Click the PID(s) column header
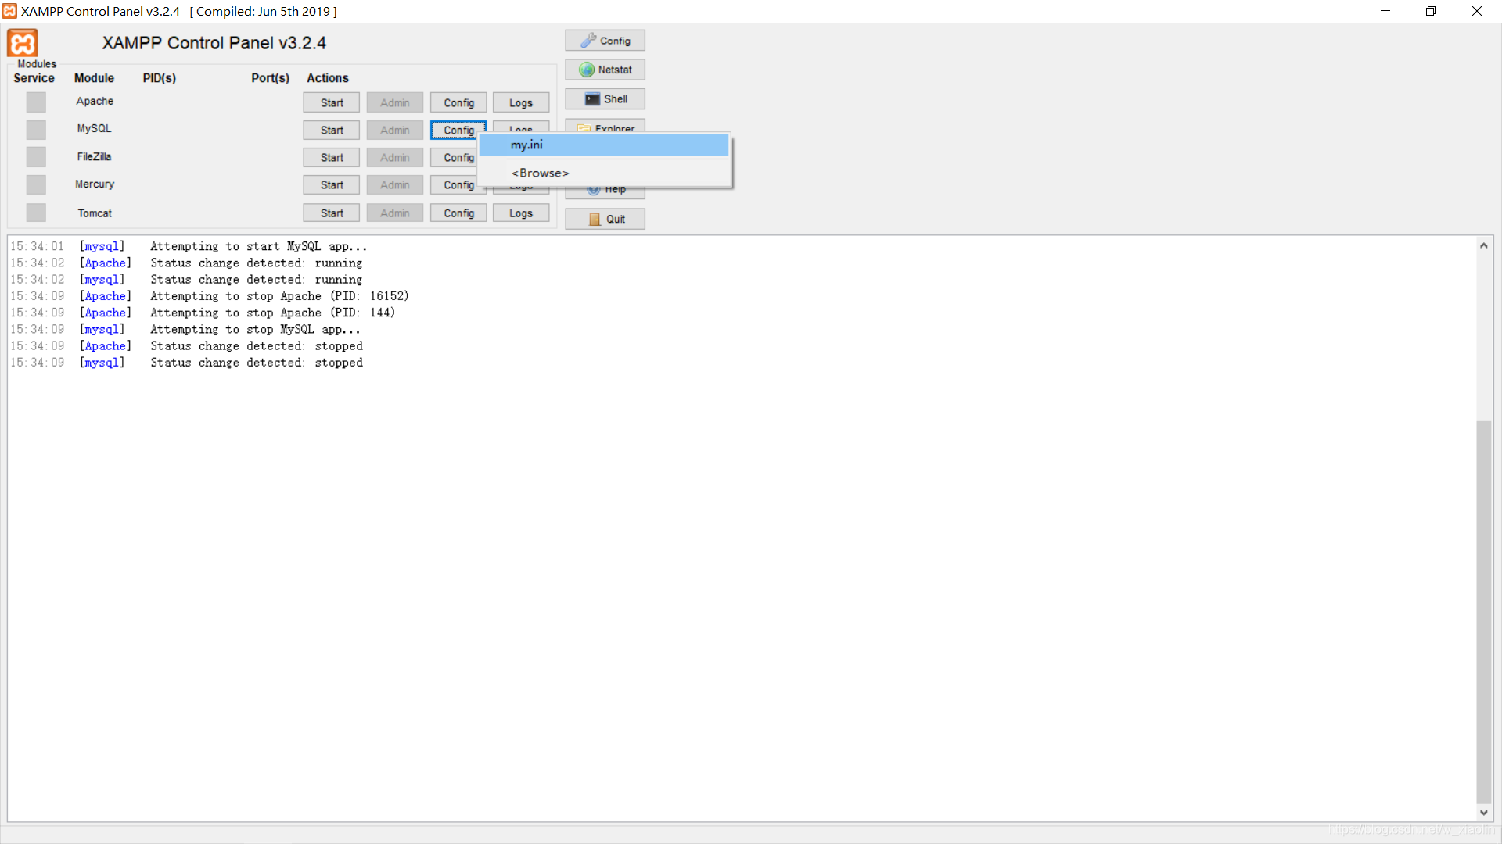The height and width of the screenshot is (844, 1502). coord(159,78)
